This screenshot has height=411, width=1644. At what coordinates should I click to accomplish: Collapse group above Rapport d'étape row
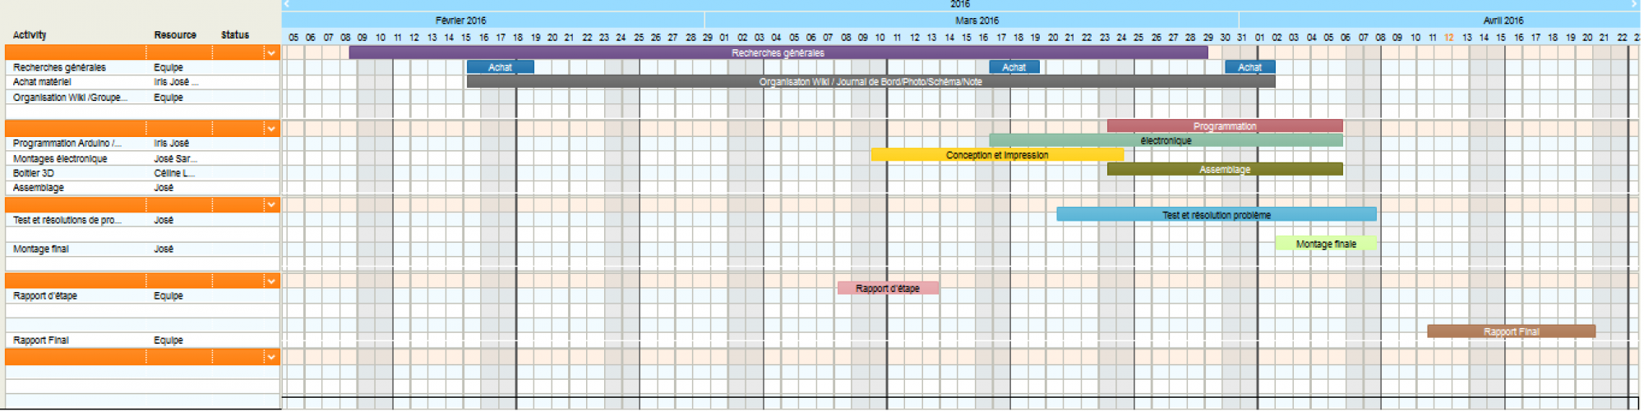point(270,281)
